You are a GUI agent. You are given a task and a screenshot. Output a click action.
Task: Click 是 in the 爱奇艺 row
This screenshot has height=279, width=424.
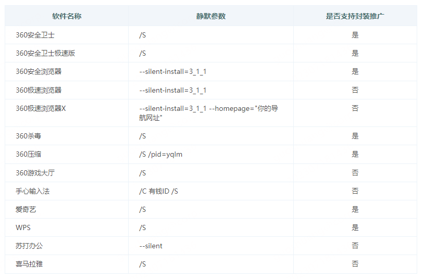pos(355,210)
